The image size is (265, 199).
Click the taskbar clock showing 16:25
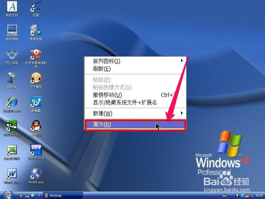259,195
